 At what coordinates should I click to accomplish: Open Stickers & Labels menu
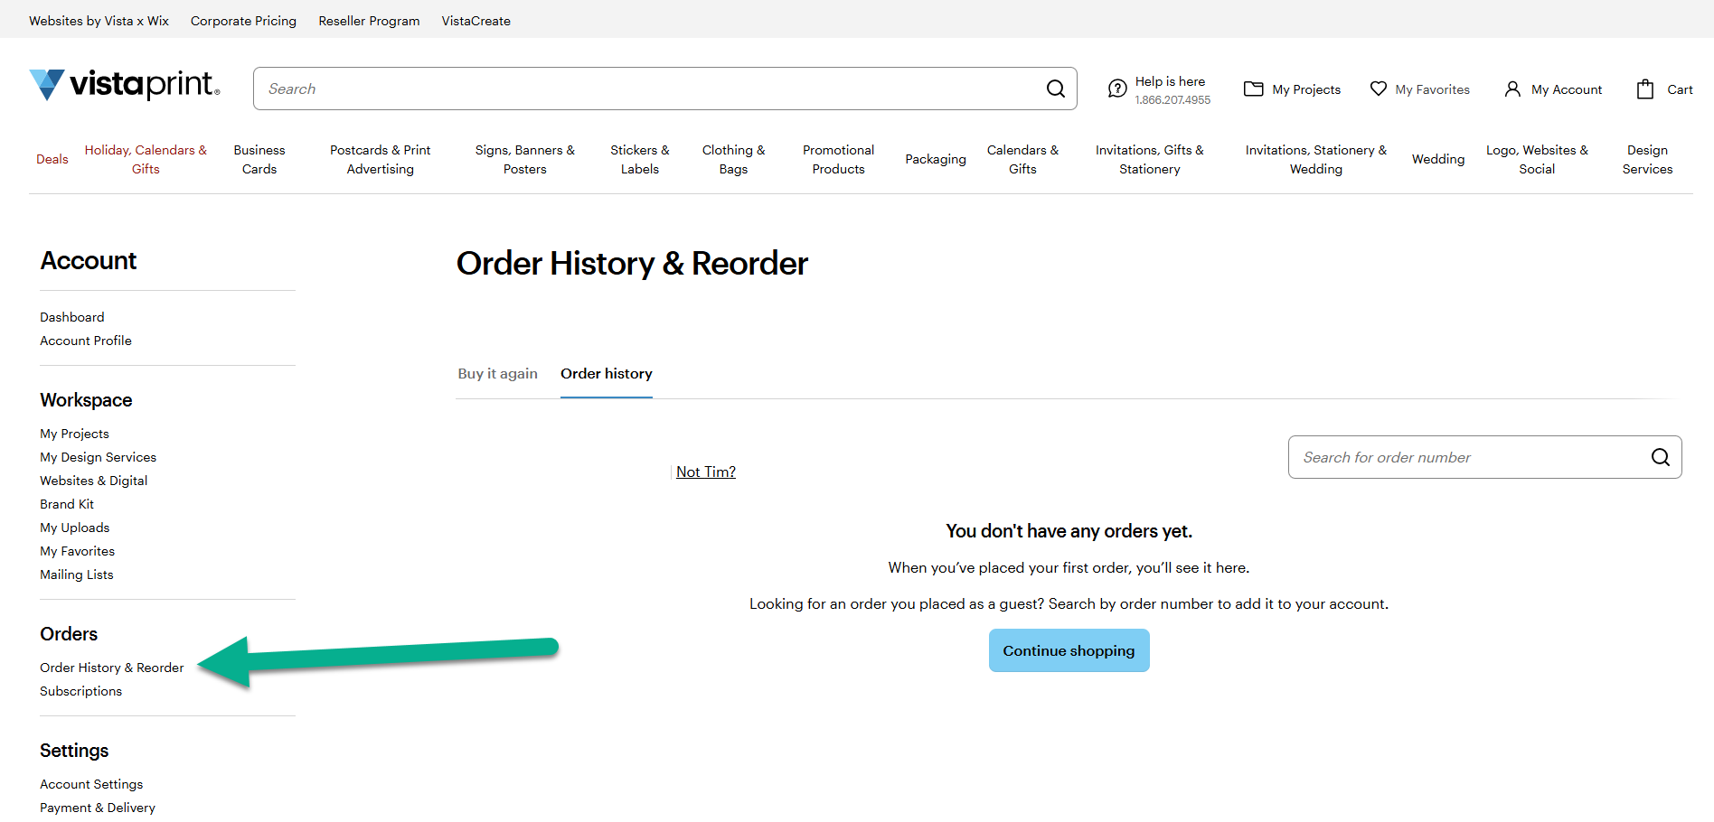pyautogui.click(x=640, y=159)
